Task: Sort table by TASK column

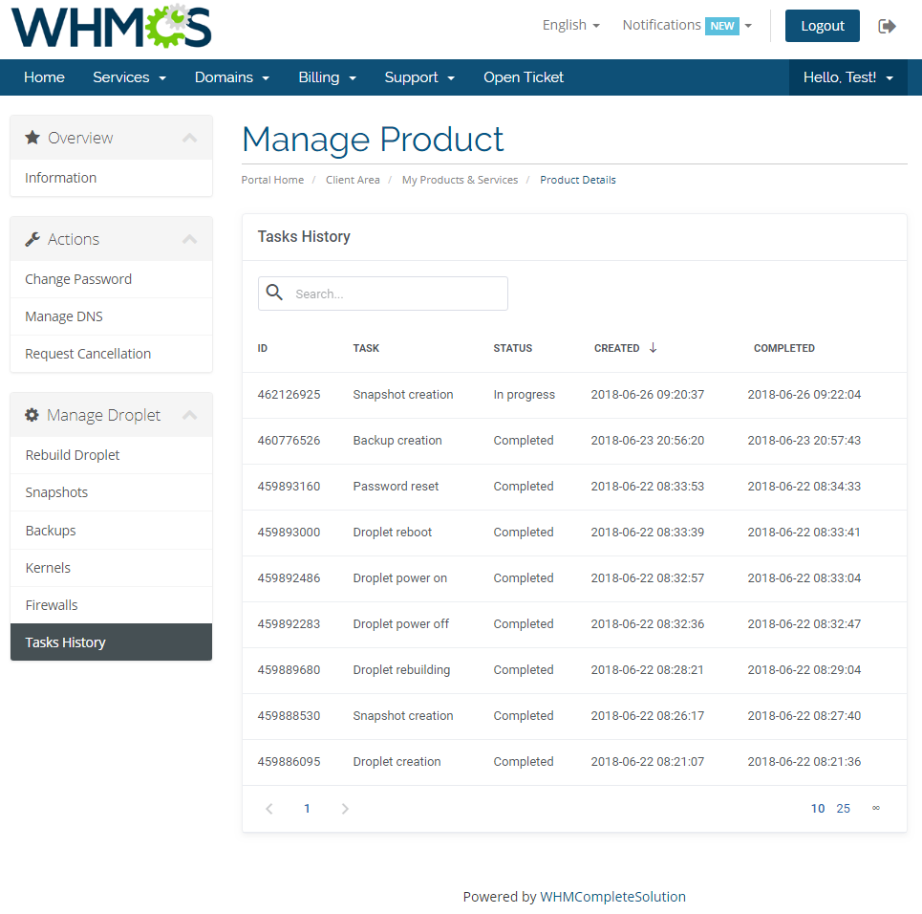Action: pos(366,348)
